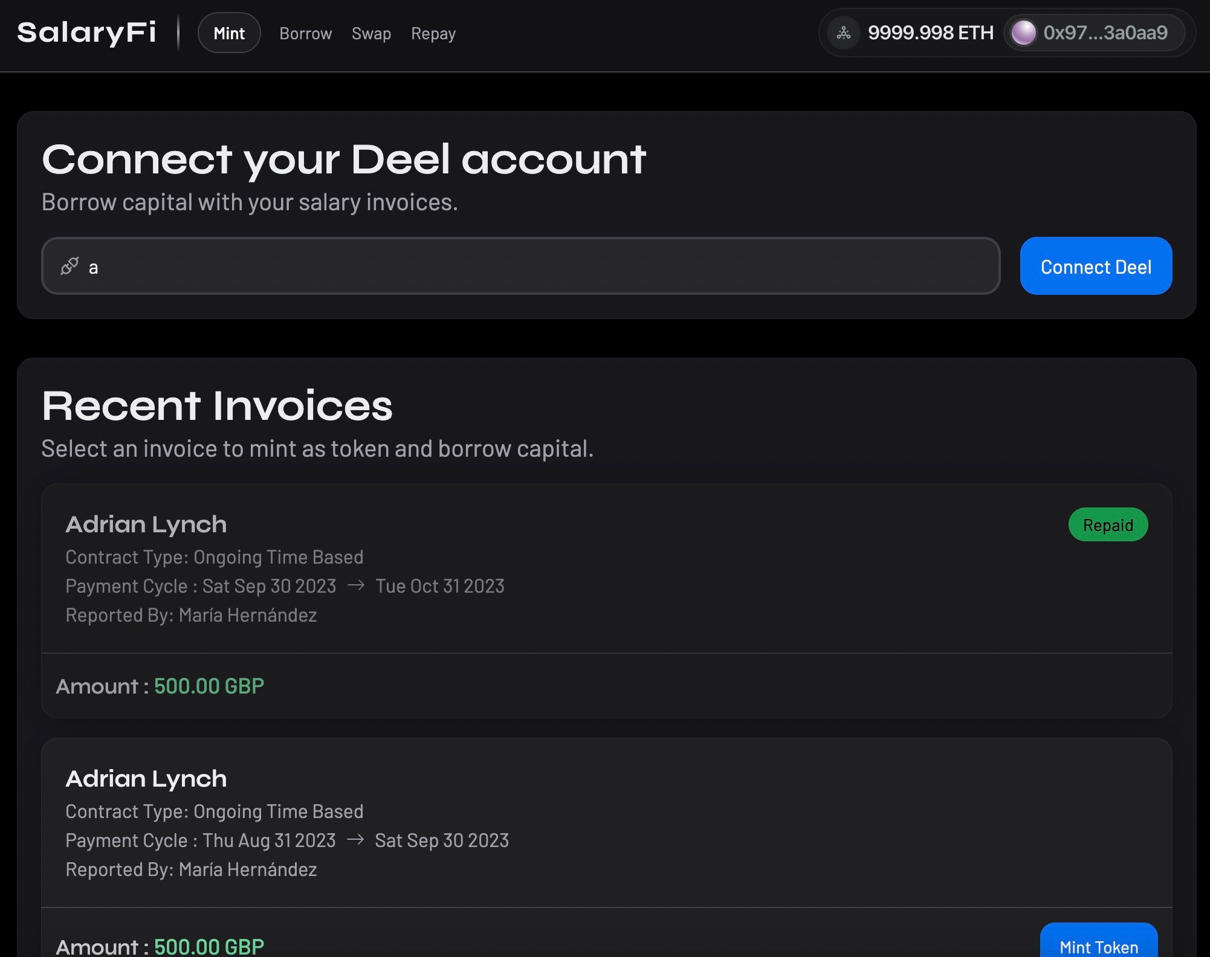
Task: Click the 500.00 GBP amount on first invoice
Action: click(209, 685)
